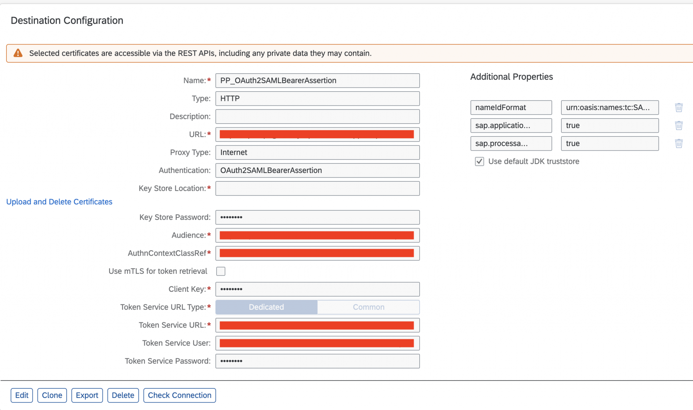Uncheck Use default JDK truststore
Screen dimensions: 693x410
479,161
